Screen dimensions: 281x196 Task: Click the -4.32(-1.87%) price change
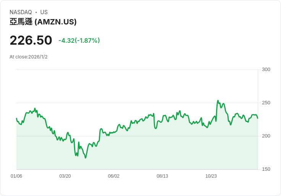79,40
